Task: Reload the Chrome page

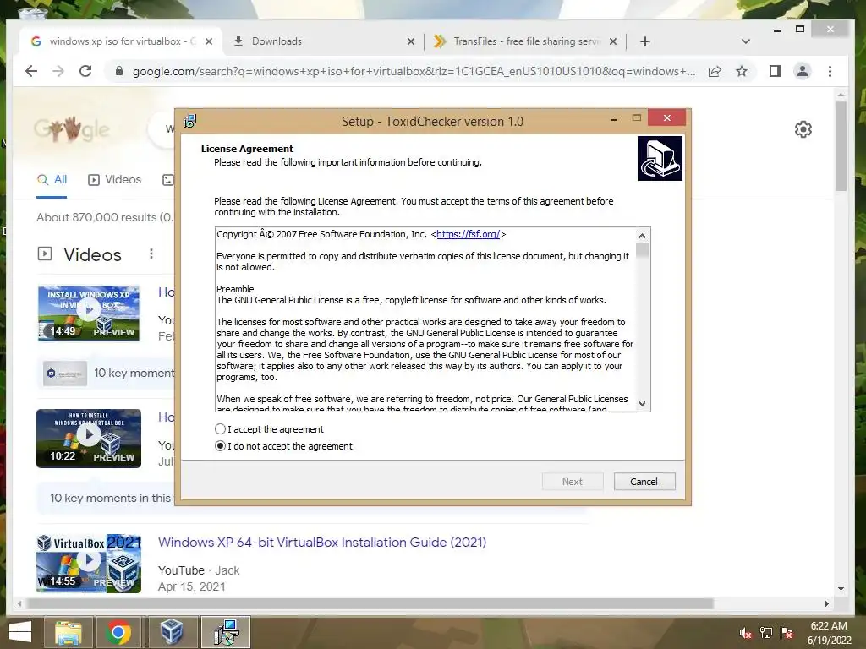Action: click(x=85, y=71)
